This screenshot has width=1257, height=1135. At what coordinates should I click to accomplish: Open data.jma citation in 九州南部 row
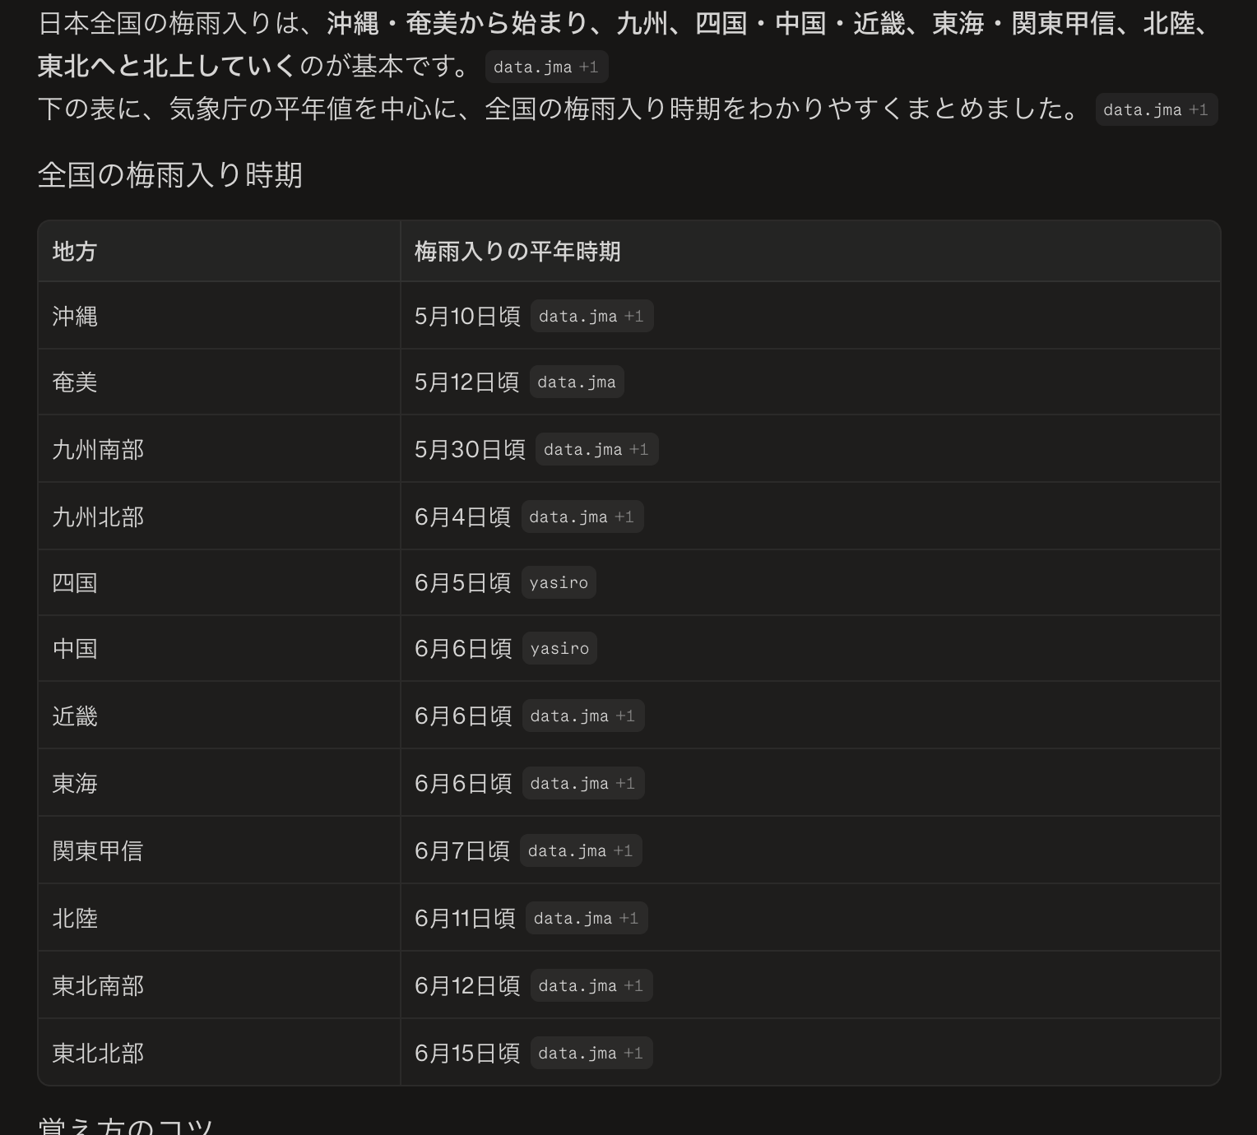[x=596, y=449]
